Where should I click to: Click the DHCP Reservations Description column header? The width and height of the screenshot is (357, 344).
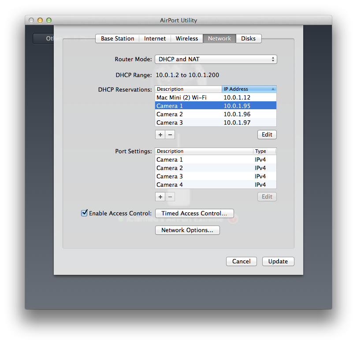pos(189,89)
